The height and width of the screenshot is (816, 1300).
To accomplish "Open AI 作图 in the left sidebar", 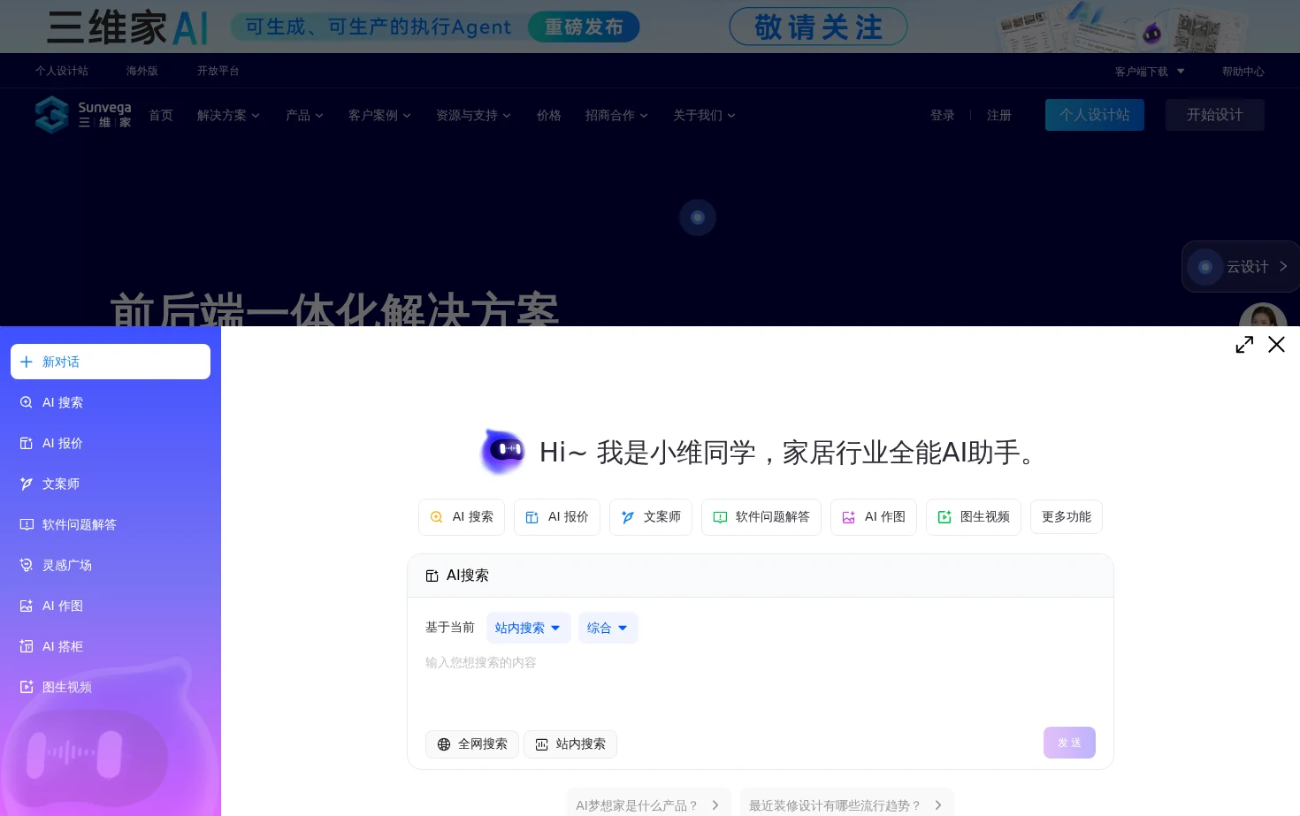I will (111, 606).
